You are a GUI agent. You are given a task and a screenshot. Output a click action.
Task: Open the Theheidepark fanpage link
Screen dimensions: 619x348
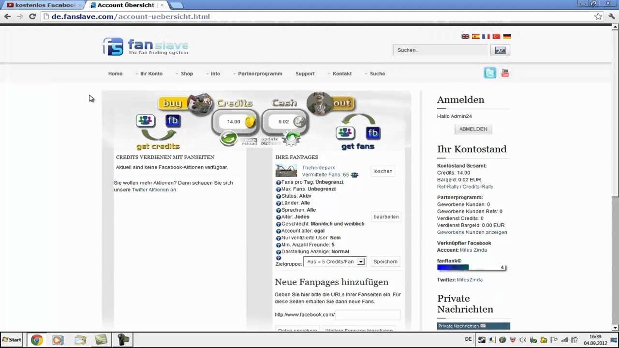[319, 168]
